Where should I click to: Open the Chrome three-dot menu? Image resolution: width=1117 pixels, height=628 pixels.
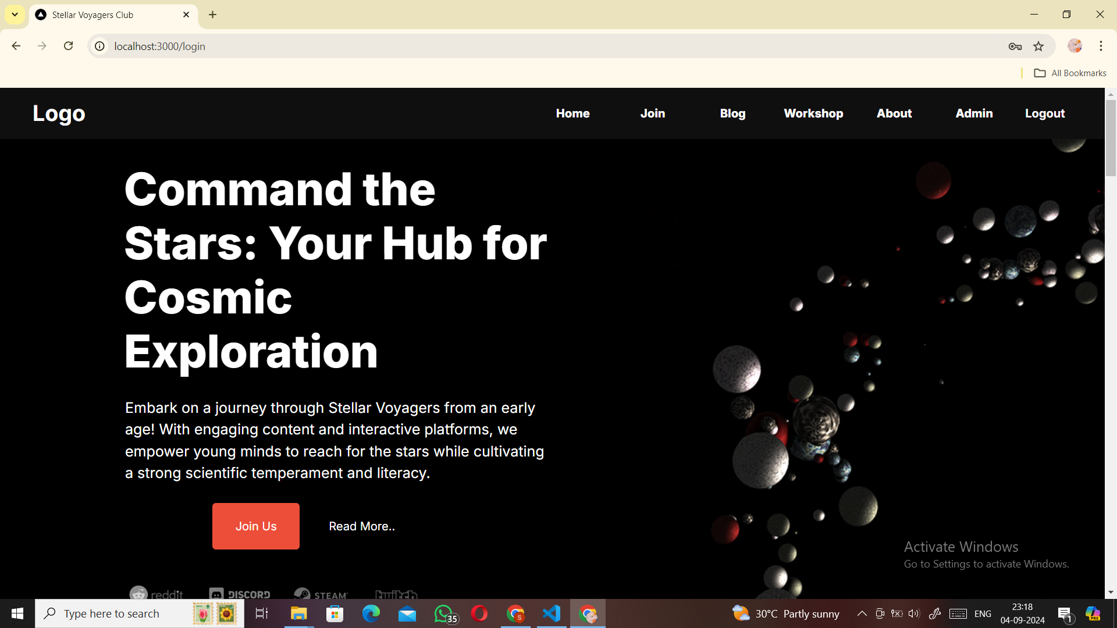click(1101, 46)
